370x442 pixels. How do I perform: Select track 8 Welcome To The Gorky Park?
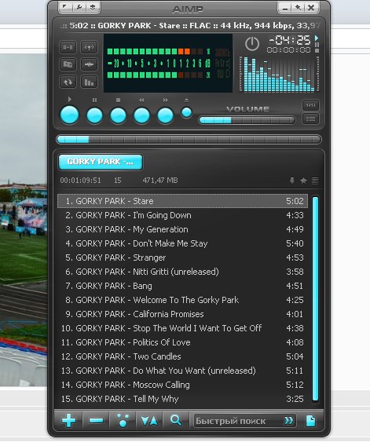182,300
